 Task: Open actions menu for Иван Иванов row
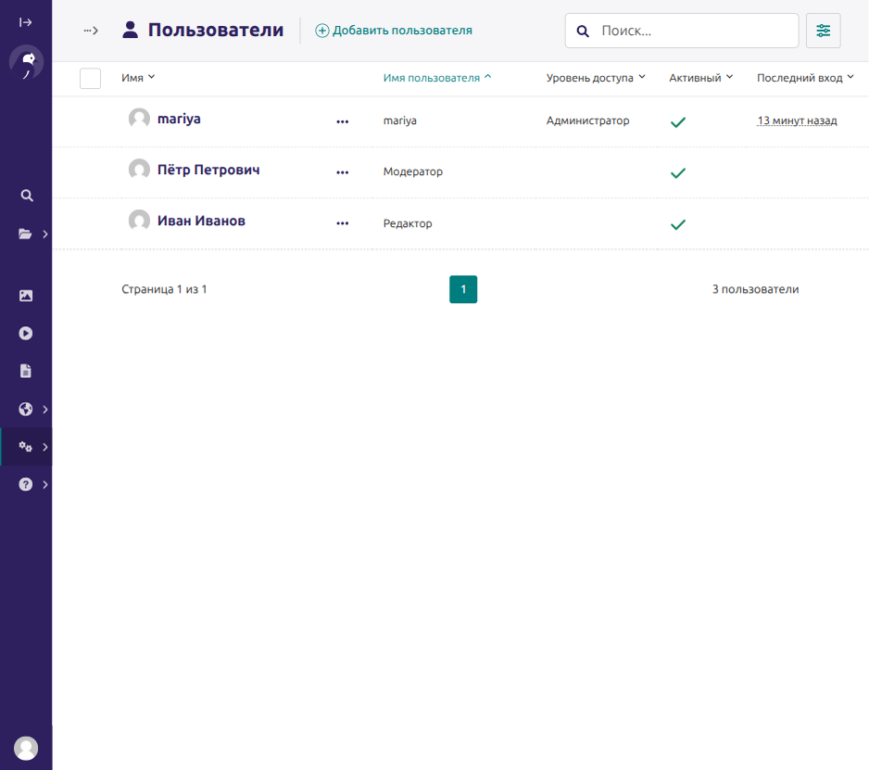[x=343, y=223]
